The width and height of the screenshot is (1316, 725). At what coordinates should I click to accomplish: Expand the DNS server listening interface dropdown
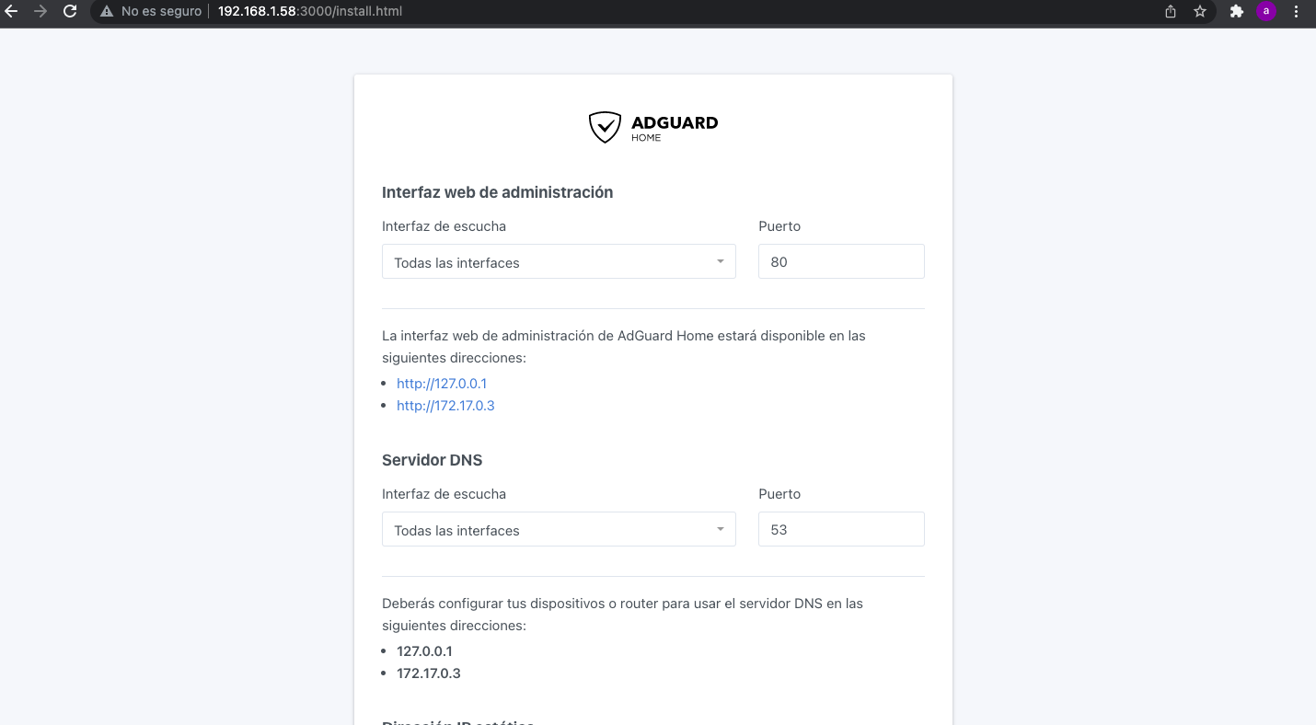pyautogui.click(x=559, y=530)
